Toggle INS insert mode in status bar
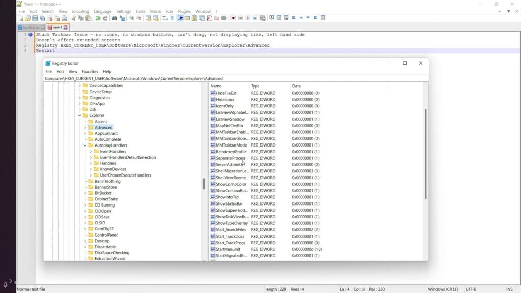The width and height of the screenshot is (521, 293). pyautogui.click(x=509, y=289)
